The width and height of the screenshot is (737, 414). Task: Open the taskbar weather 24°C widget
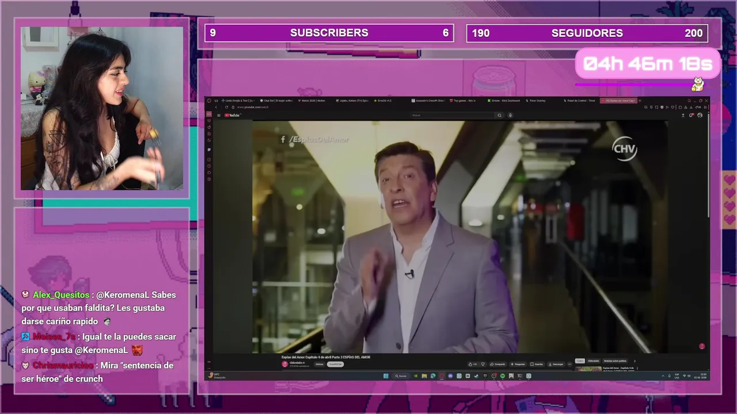pyautogui.click(x=217, y=377)
